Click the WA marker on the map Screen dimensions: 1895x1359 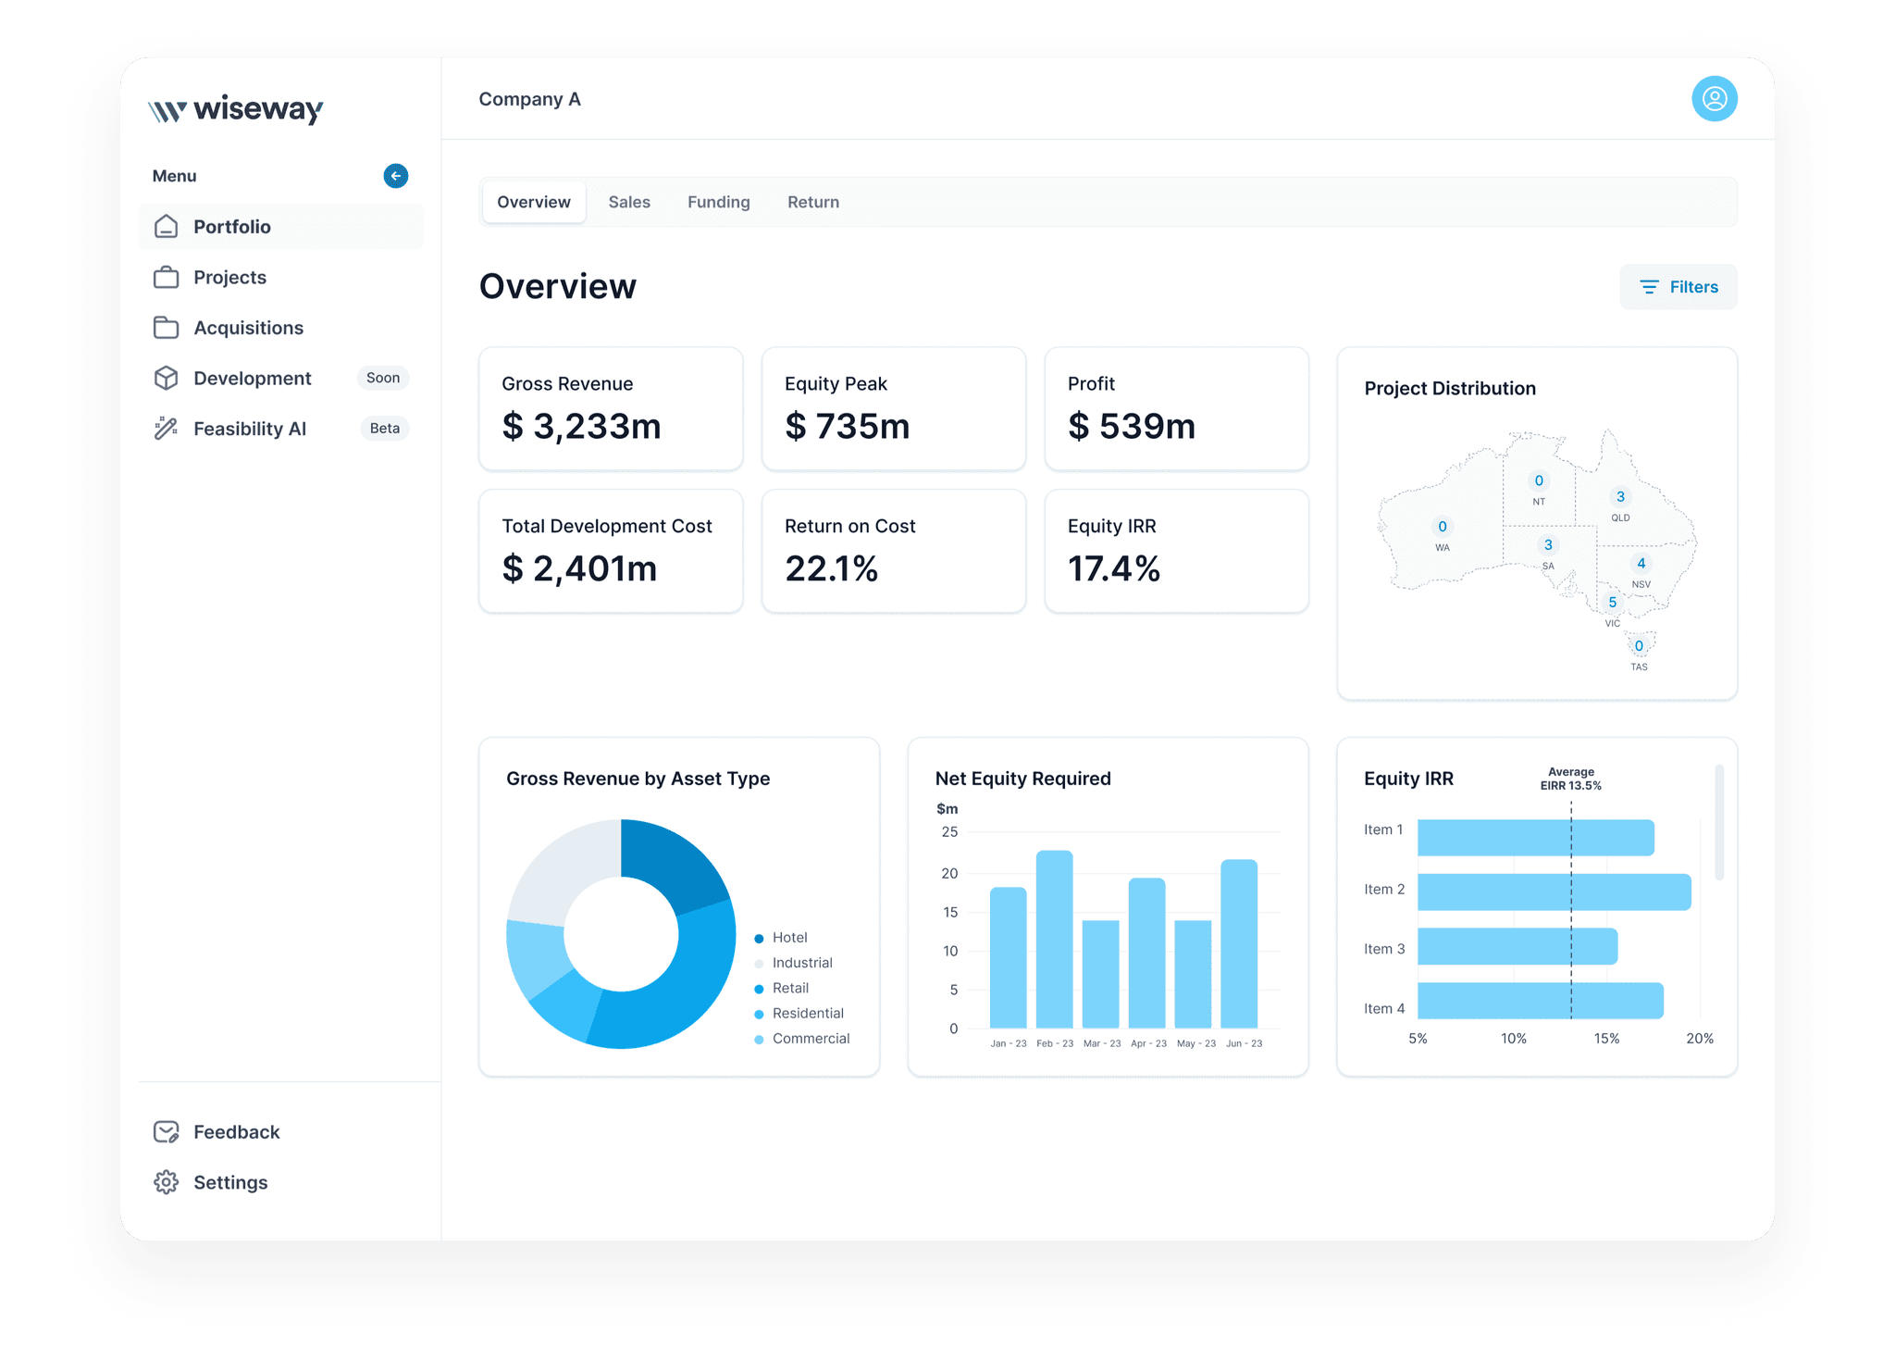1443,527
